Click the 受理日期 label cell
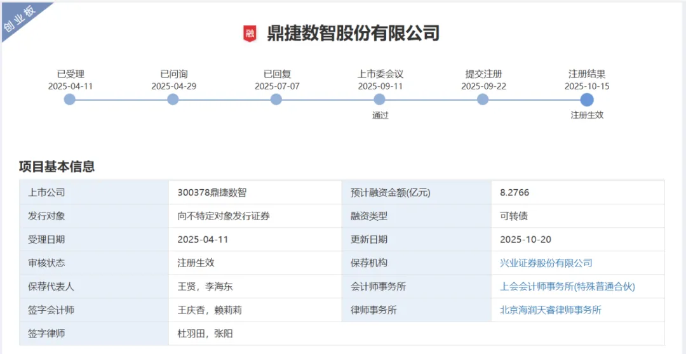This screenshot has width=686, height=354. [x=94, y=240]
